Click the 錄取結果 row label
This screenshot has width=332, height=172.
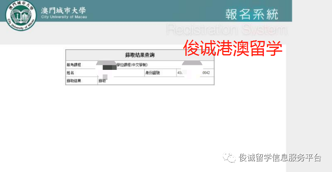(x=74, y=81)
